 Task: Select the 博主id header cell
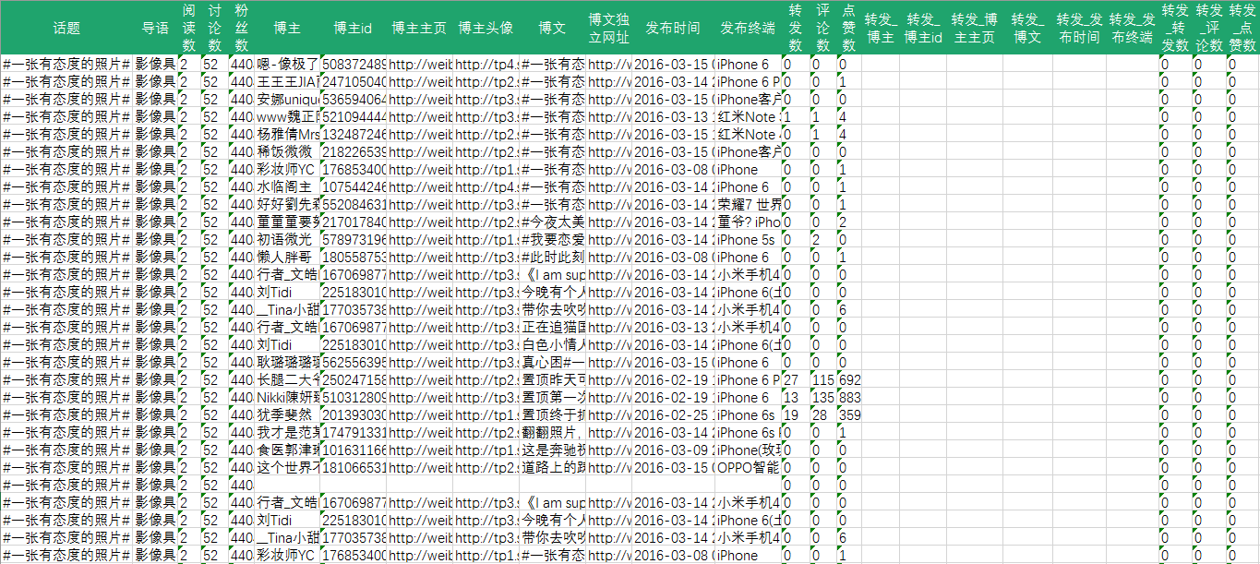pyautogui.click(x=353, y=28)
